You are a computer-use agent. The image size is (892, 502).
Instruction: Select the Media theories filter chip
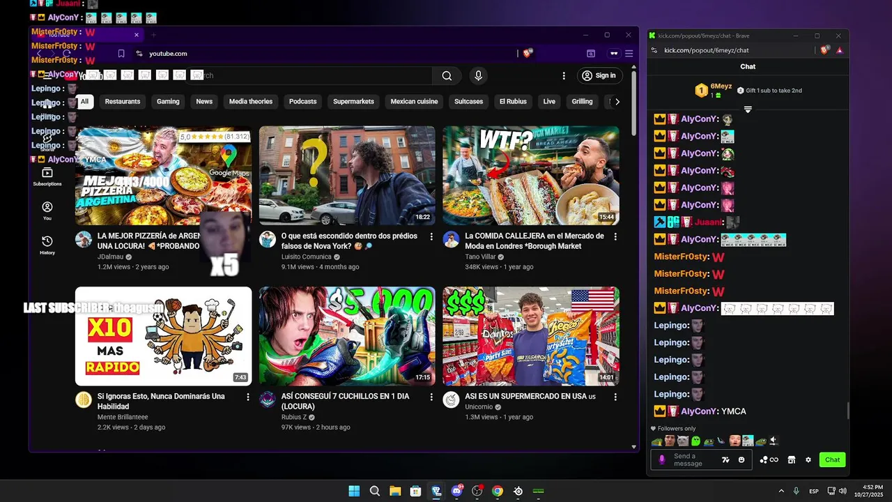point(251,101)
